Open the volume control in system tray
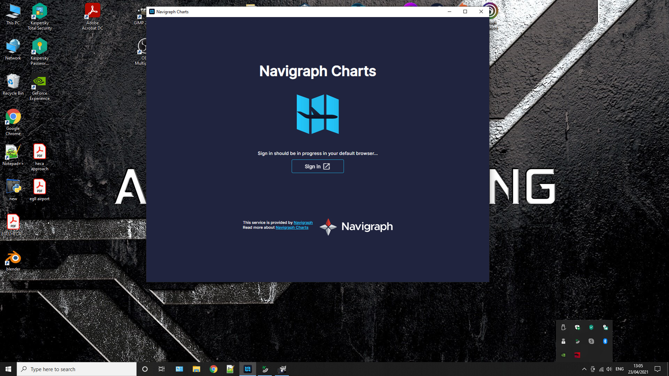This screenshot has height=376, width=669. pos(609,369)
